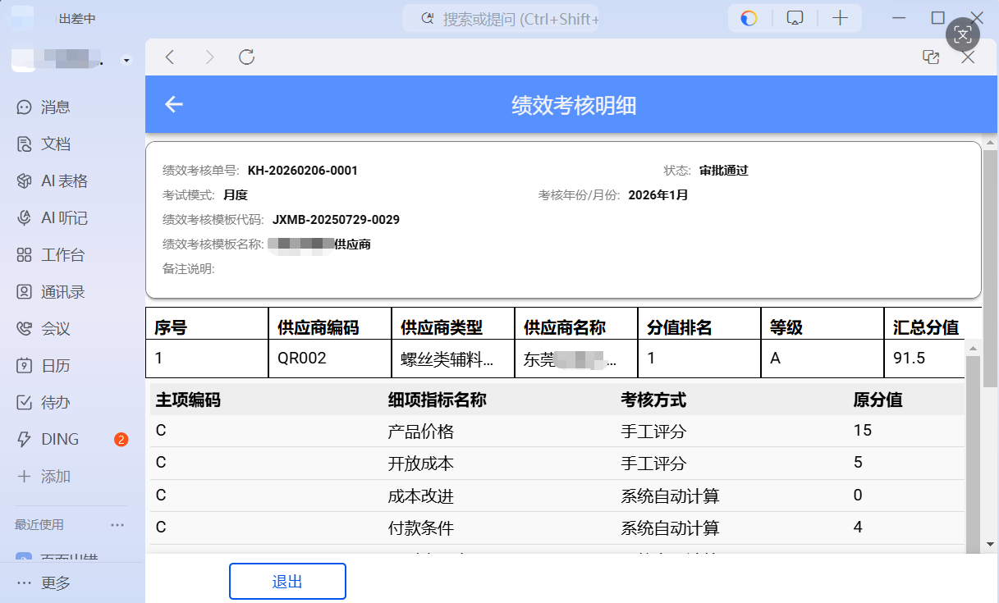
Task: Click order number KH-20260206-0001
Action: 303,171
